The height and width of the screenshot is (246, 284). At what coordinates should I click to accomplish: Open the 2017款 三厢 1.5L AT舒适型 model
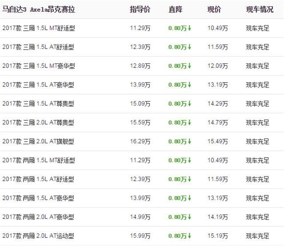click(38, 47)
